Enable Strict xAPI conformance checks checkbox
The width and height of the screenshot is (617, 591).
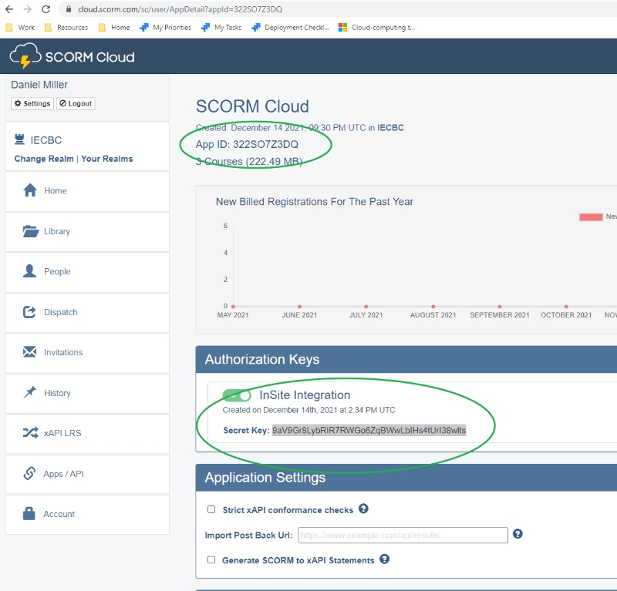point(211,509)
